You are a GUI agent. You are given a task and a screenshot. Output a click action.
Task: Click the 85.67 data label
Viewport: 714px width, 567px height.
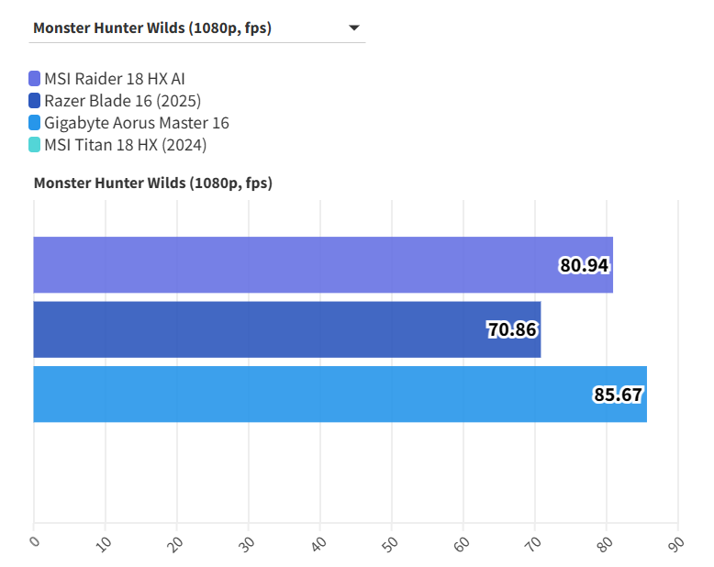(618, 395)
